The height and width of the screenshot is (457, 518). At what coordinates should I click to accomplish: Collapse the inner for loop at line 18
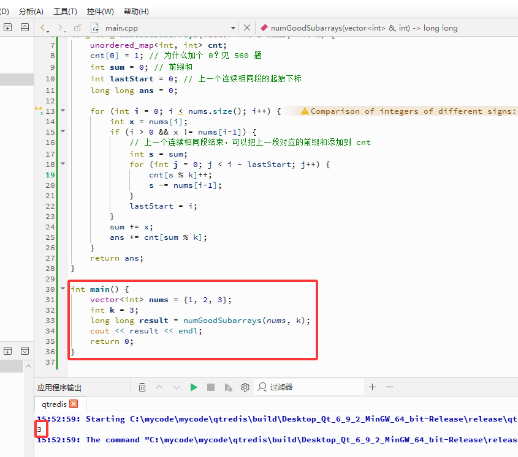tap(63, 163)
